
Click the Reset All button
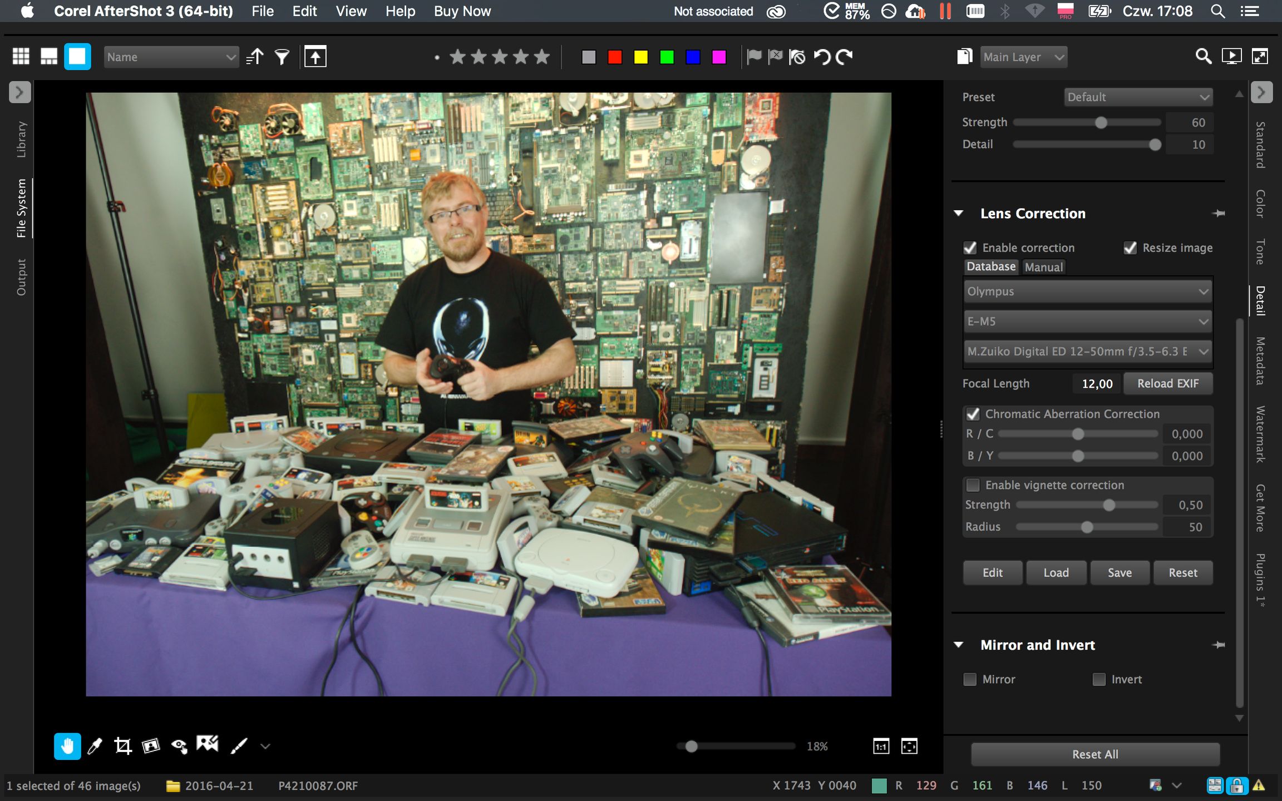tap(1094, 754)
